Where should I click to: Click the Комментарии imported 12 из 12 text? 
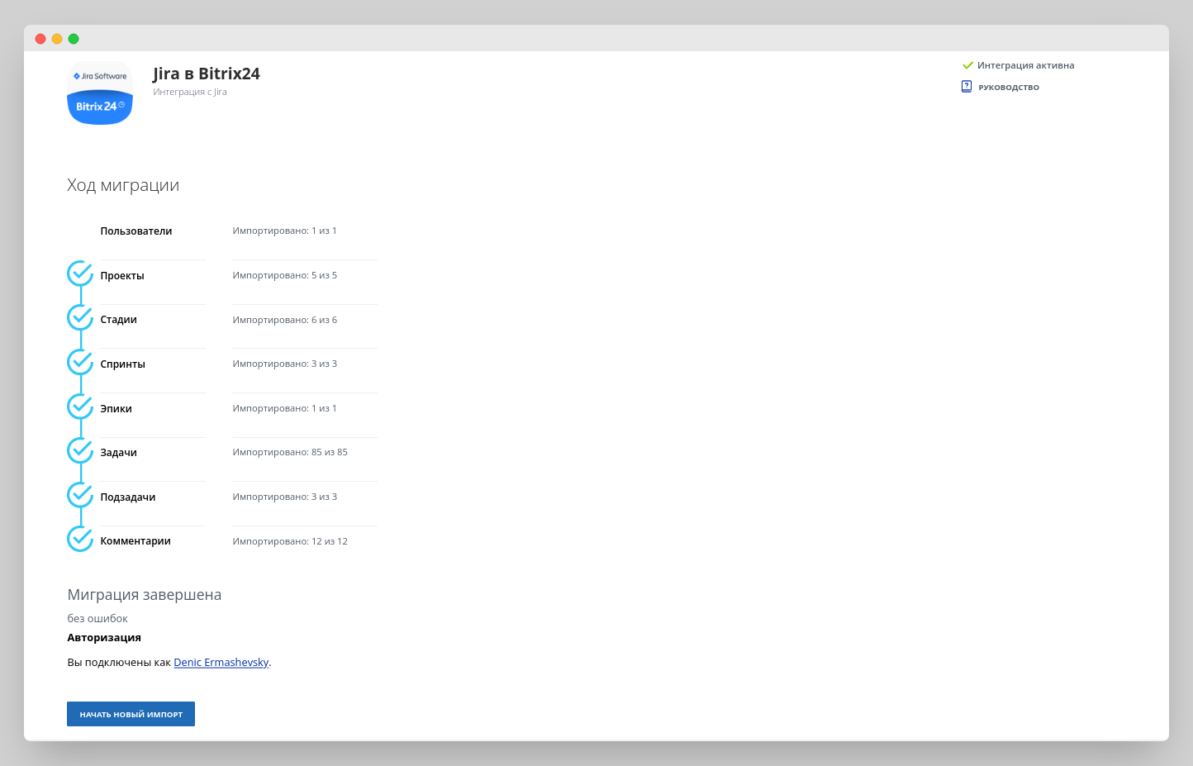[290, 542]
